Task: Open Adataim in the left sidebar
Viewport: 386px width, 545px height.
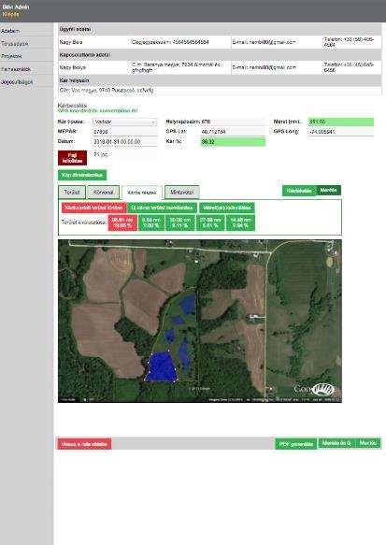Action: click(10, 31)
